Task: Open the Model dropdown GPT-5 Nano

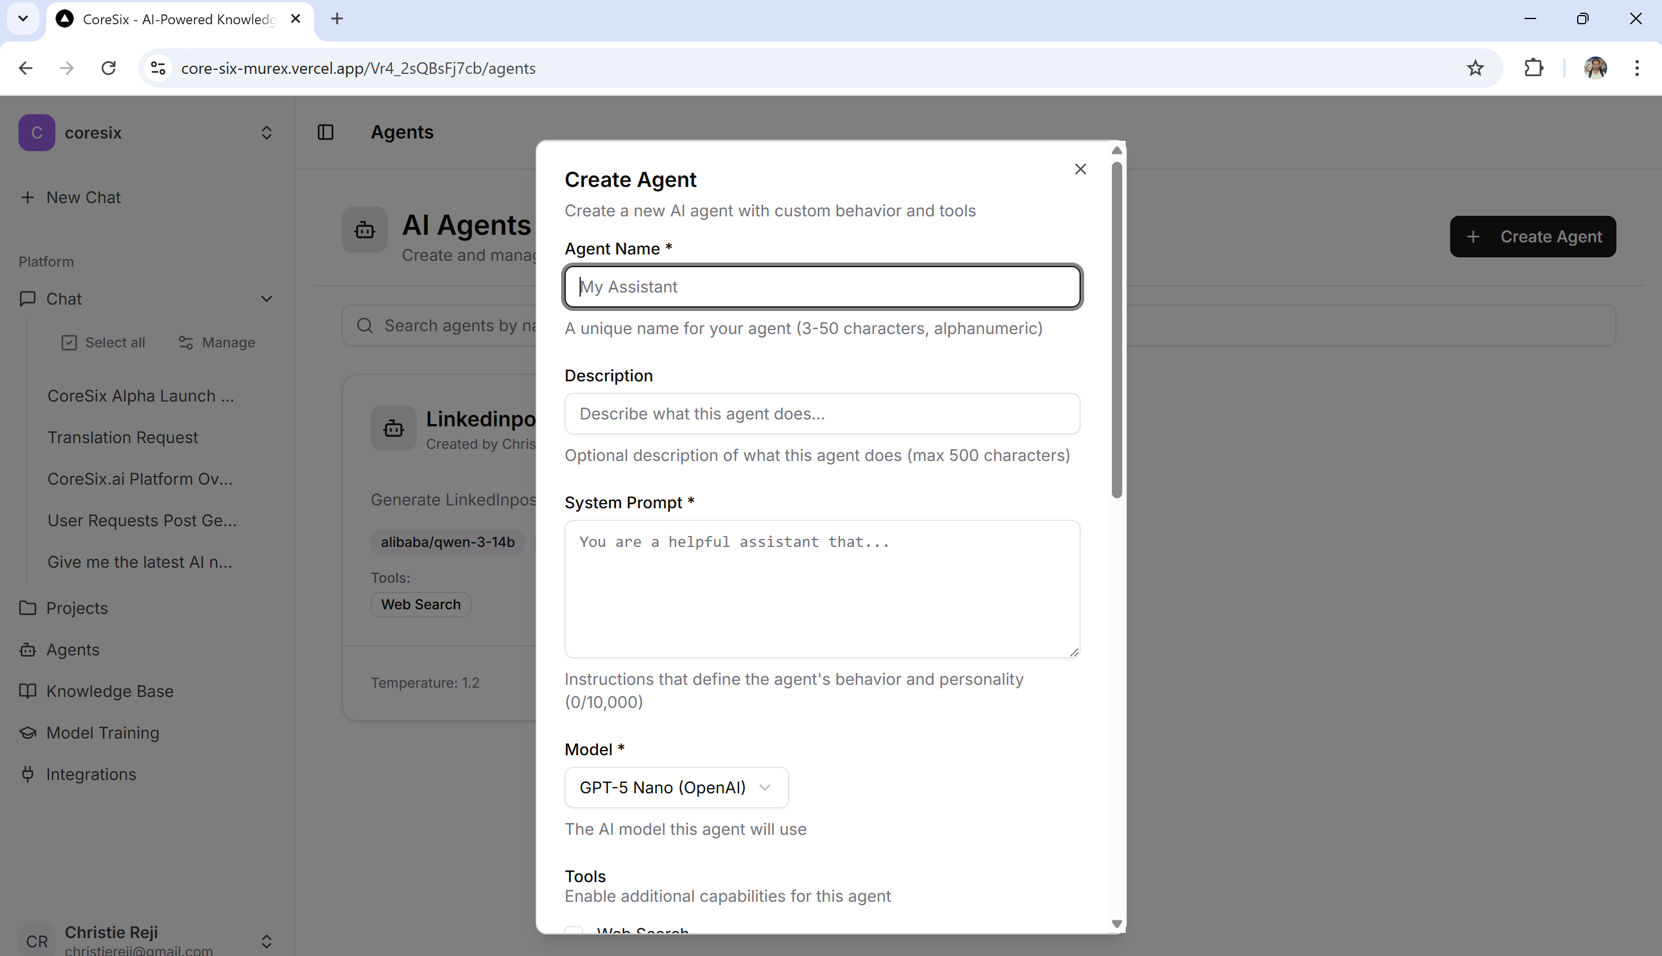Action: [675, 788]
